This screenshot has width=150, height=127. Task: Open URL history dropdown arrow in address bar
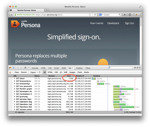coord(93,15)
